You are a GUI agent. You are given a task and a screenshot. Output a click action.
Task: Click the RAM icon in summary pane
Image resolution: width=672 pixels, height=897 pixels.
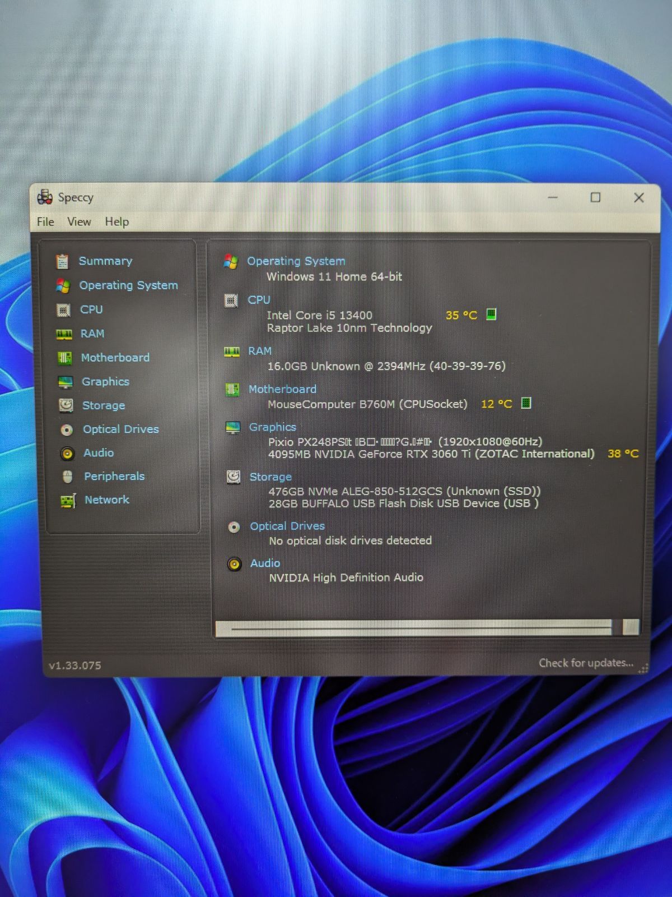pos(232,352)
